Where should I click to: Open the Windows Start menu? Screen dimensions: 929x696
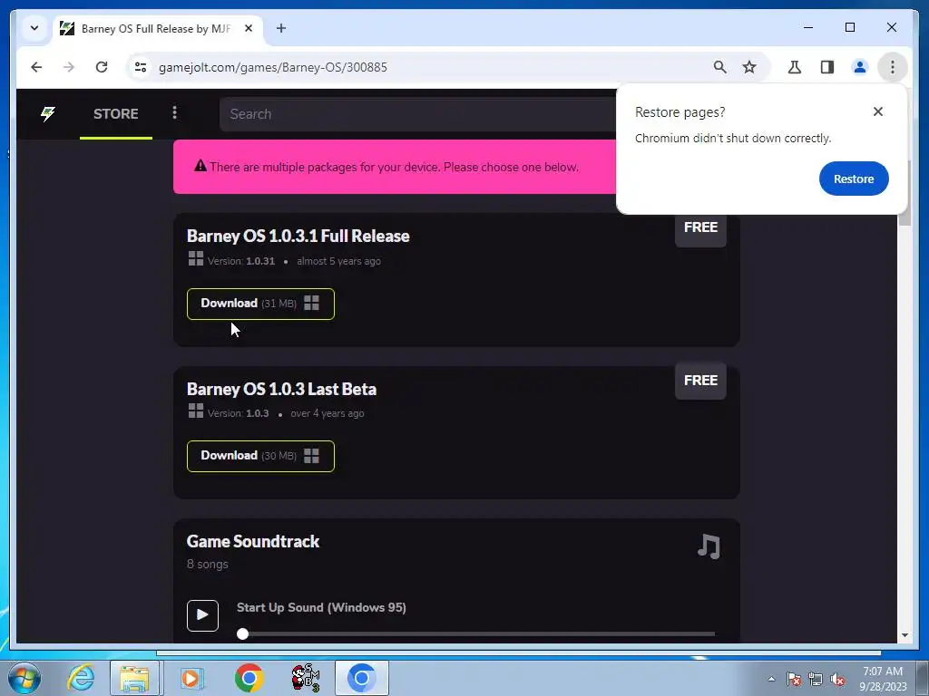[x=24, y=678]
